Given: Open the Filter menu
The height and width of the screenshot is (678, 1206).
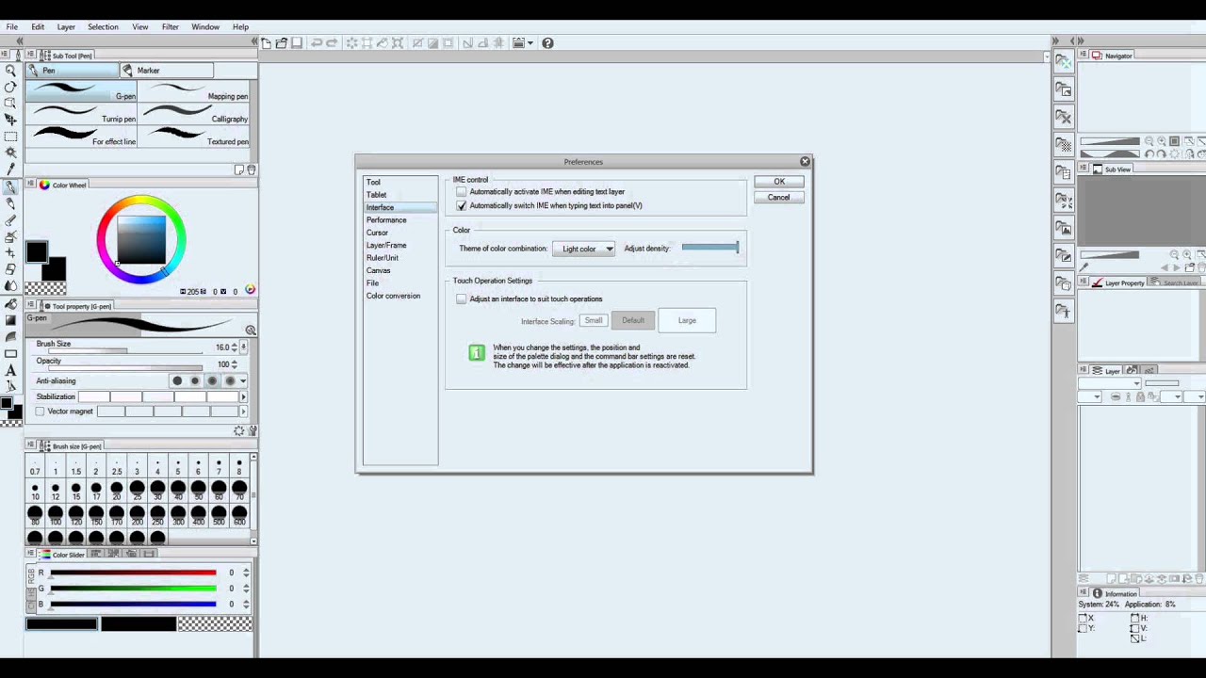Looking at the screenshot, I should coord(170,27).
